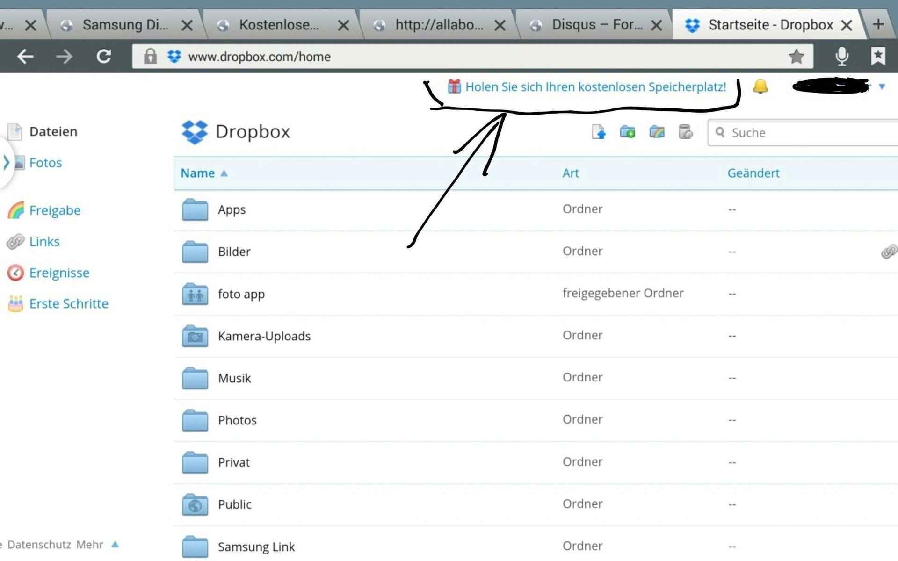The height and width of the screenshot is (561, 898).
Task: Click the address bar URL www.dropbox.com/home
Action: (259, 57)
